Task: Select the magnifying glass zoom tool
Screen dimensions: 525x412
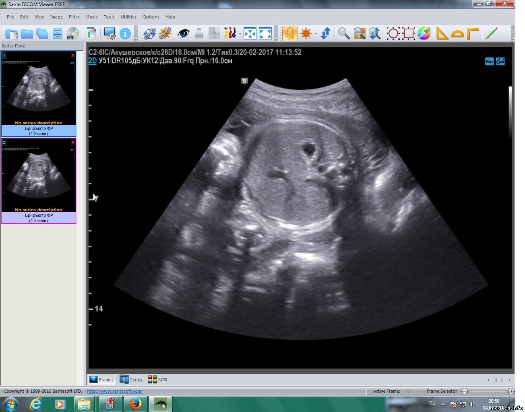Action: (x=343, y=33)
